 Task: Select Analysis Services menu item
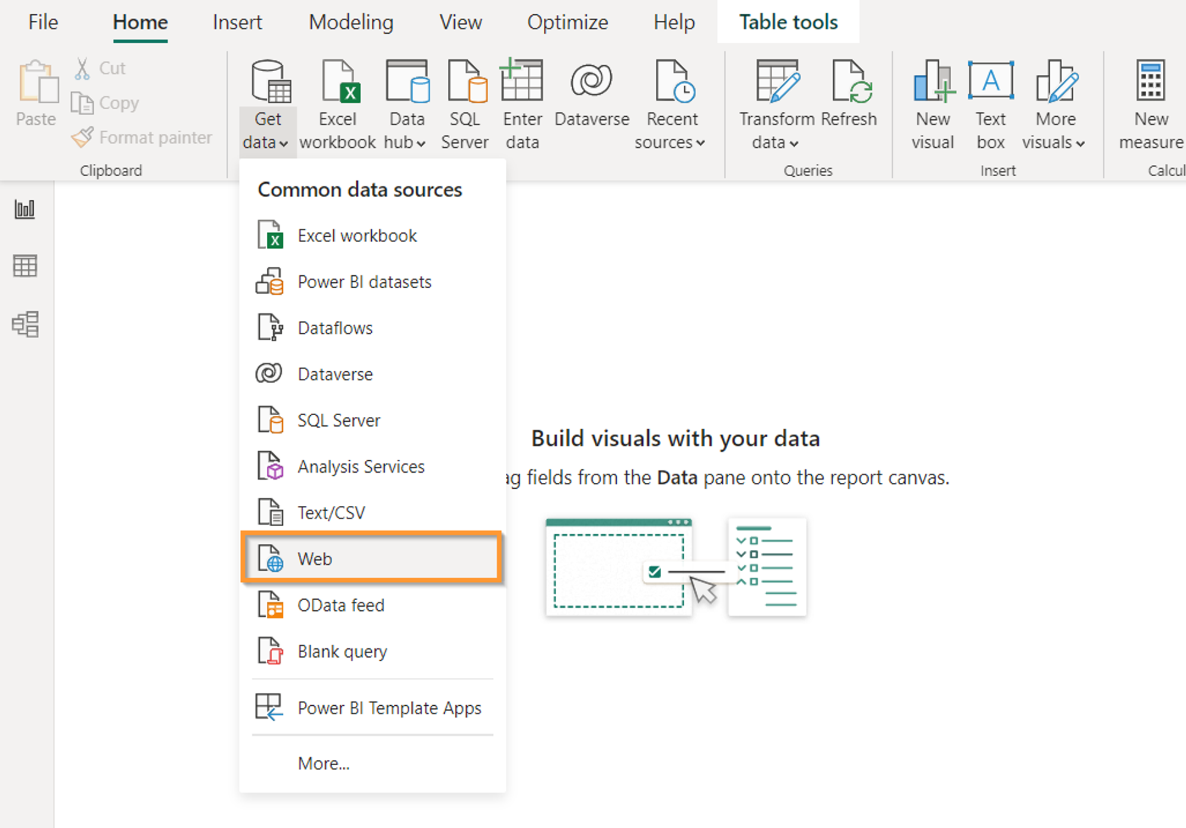tap(372, 467)
